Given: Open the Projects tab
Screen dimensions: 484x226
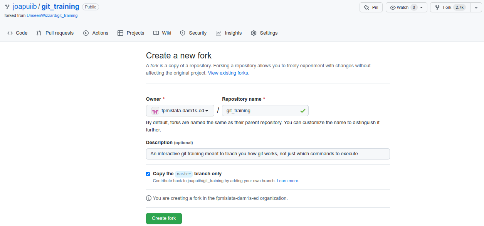Looking at the screenshot, I should tap(131, 33).
